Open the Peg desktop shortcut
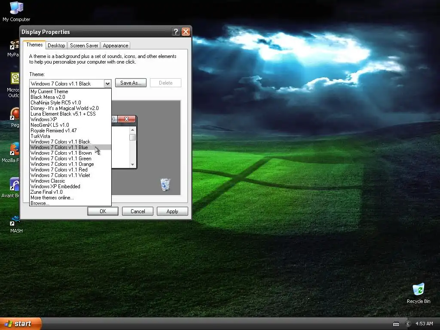The image size is (440, 330). click(x=14, y=118)
